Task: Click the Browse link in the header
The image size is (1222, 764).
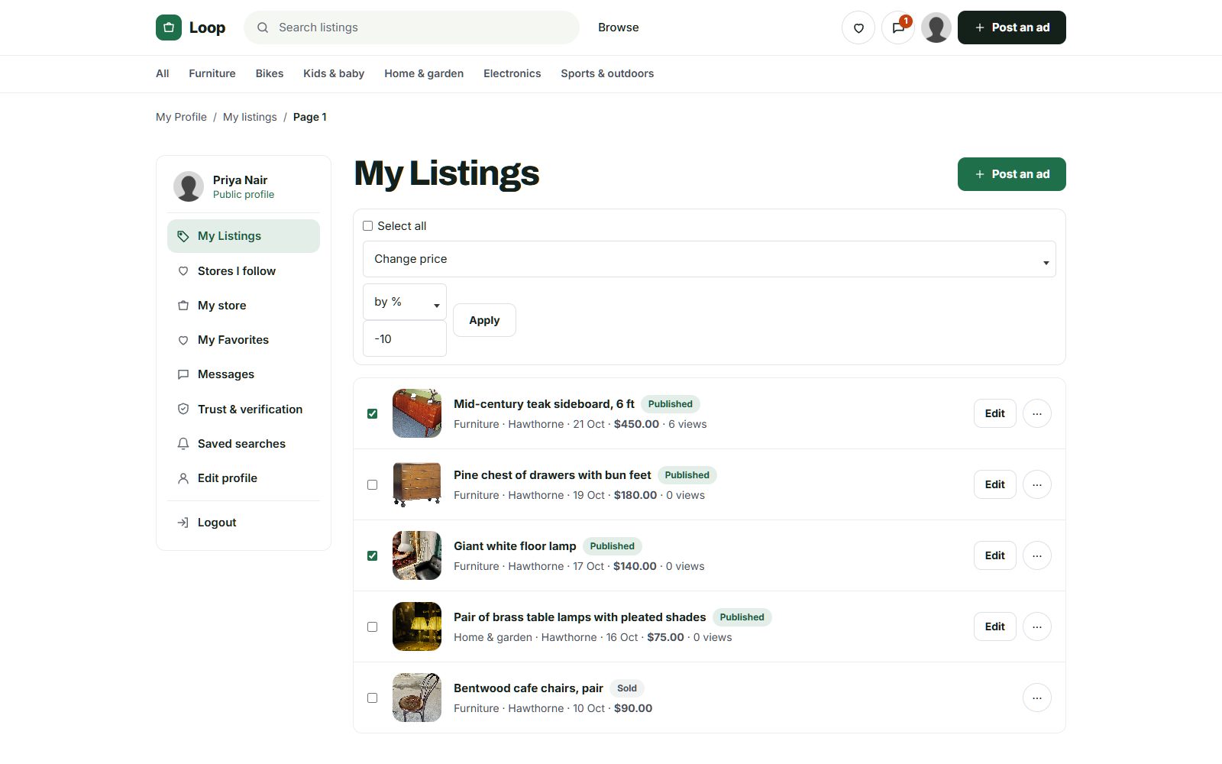Action: (619, 28)
